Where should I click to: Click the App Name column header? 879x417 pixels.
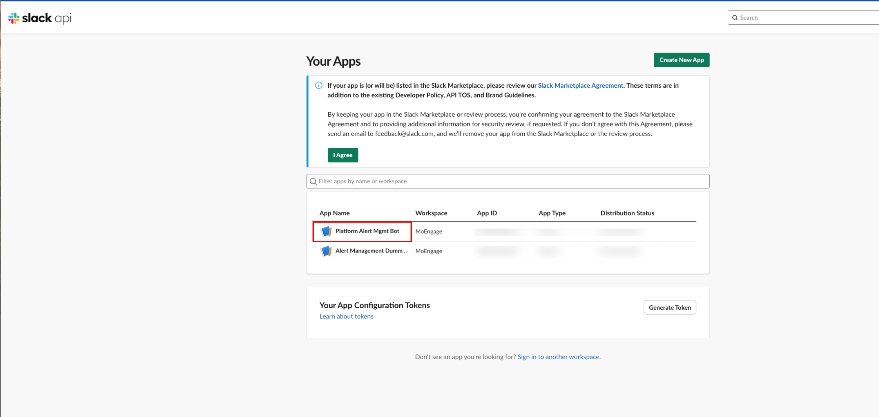pyautogui.click(x=334, y=213)
